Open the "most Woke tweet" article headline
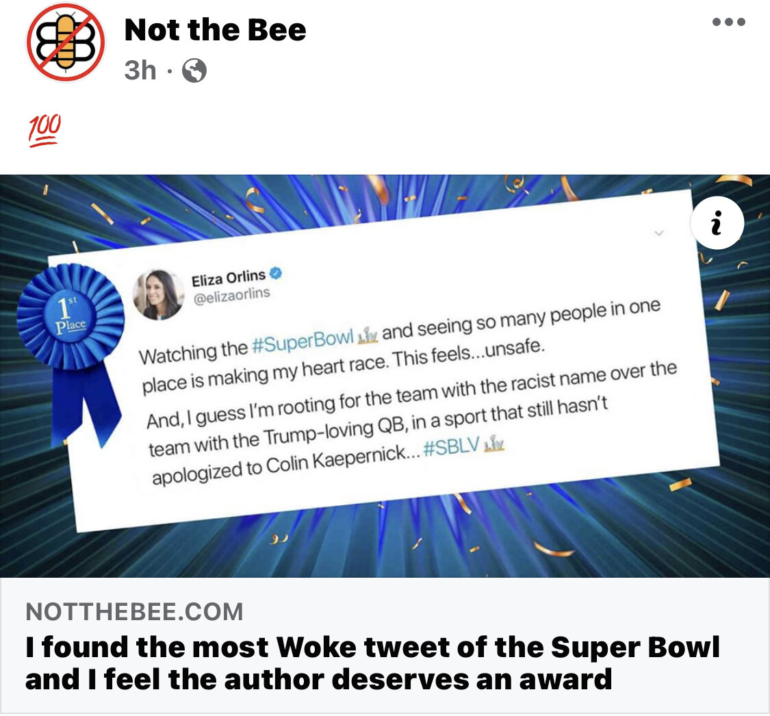Viewport: 770px width, 716px height. [x=372, y=663]
